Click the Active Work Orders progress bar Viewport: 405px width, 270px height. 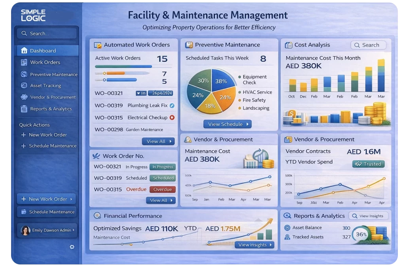coord(123,66)
